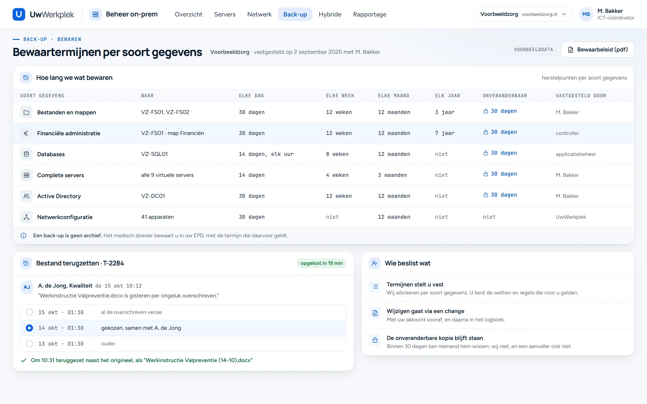Open the Overzicht tab
Screen dimensions: 647x404
[188, 14]
